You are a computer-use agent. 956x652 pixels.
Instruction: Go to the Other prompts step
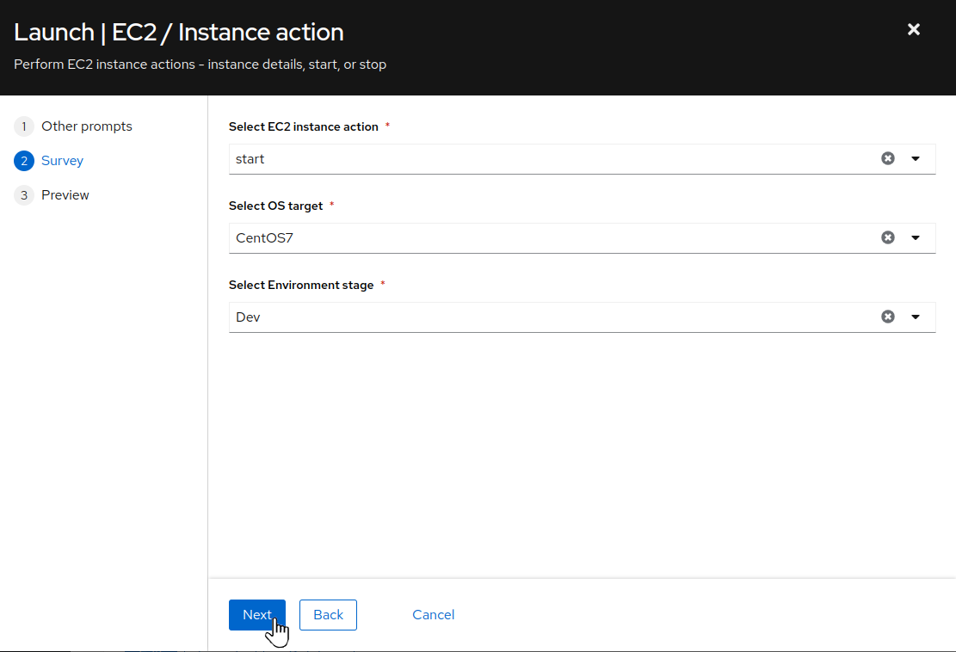pos(87,126)
